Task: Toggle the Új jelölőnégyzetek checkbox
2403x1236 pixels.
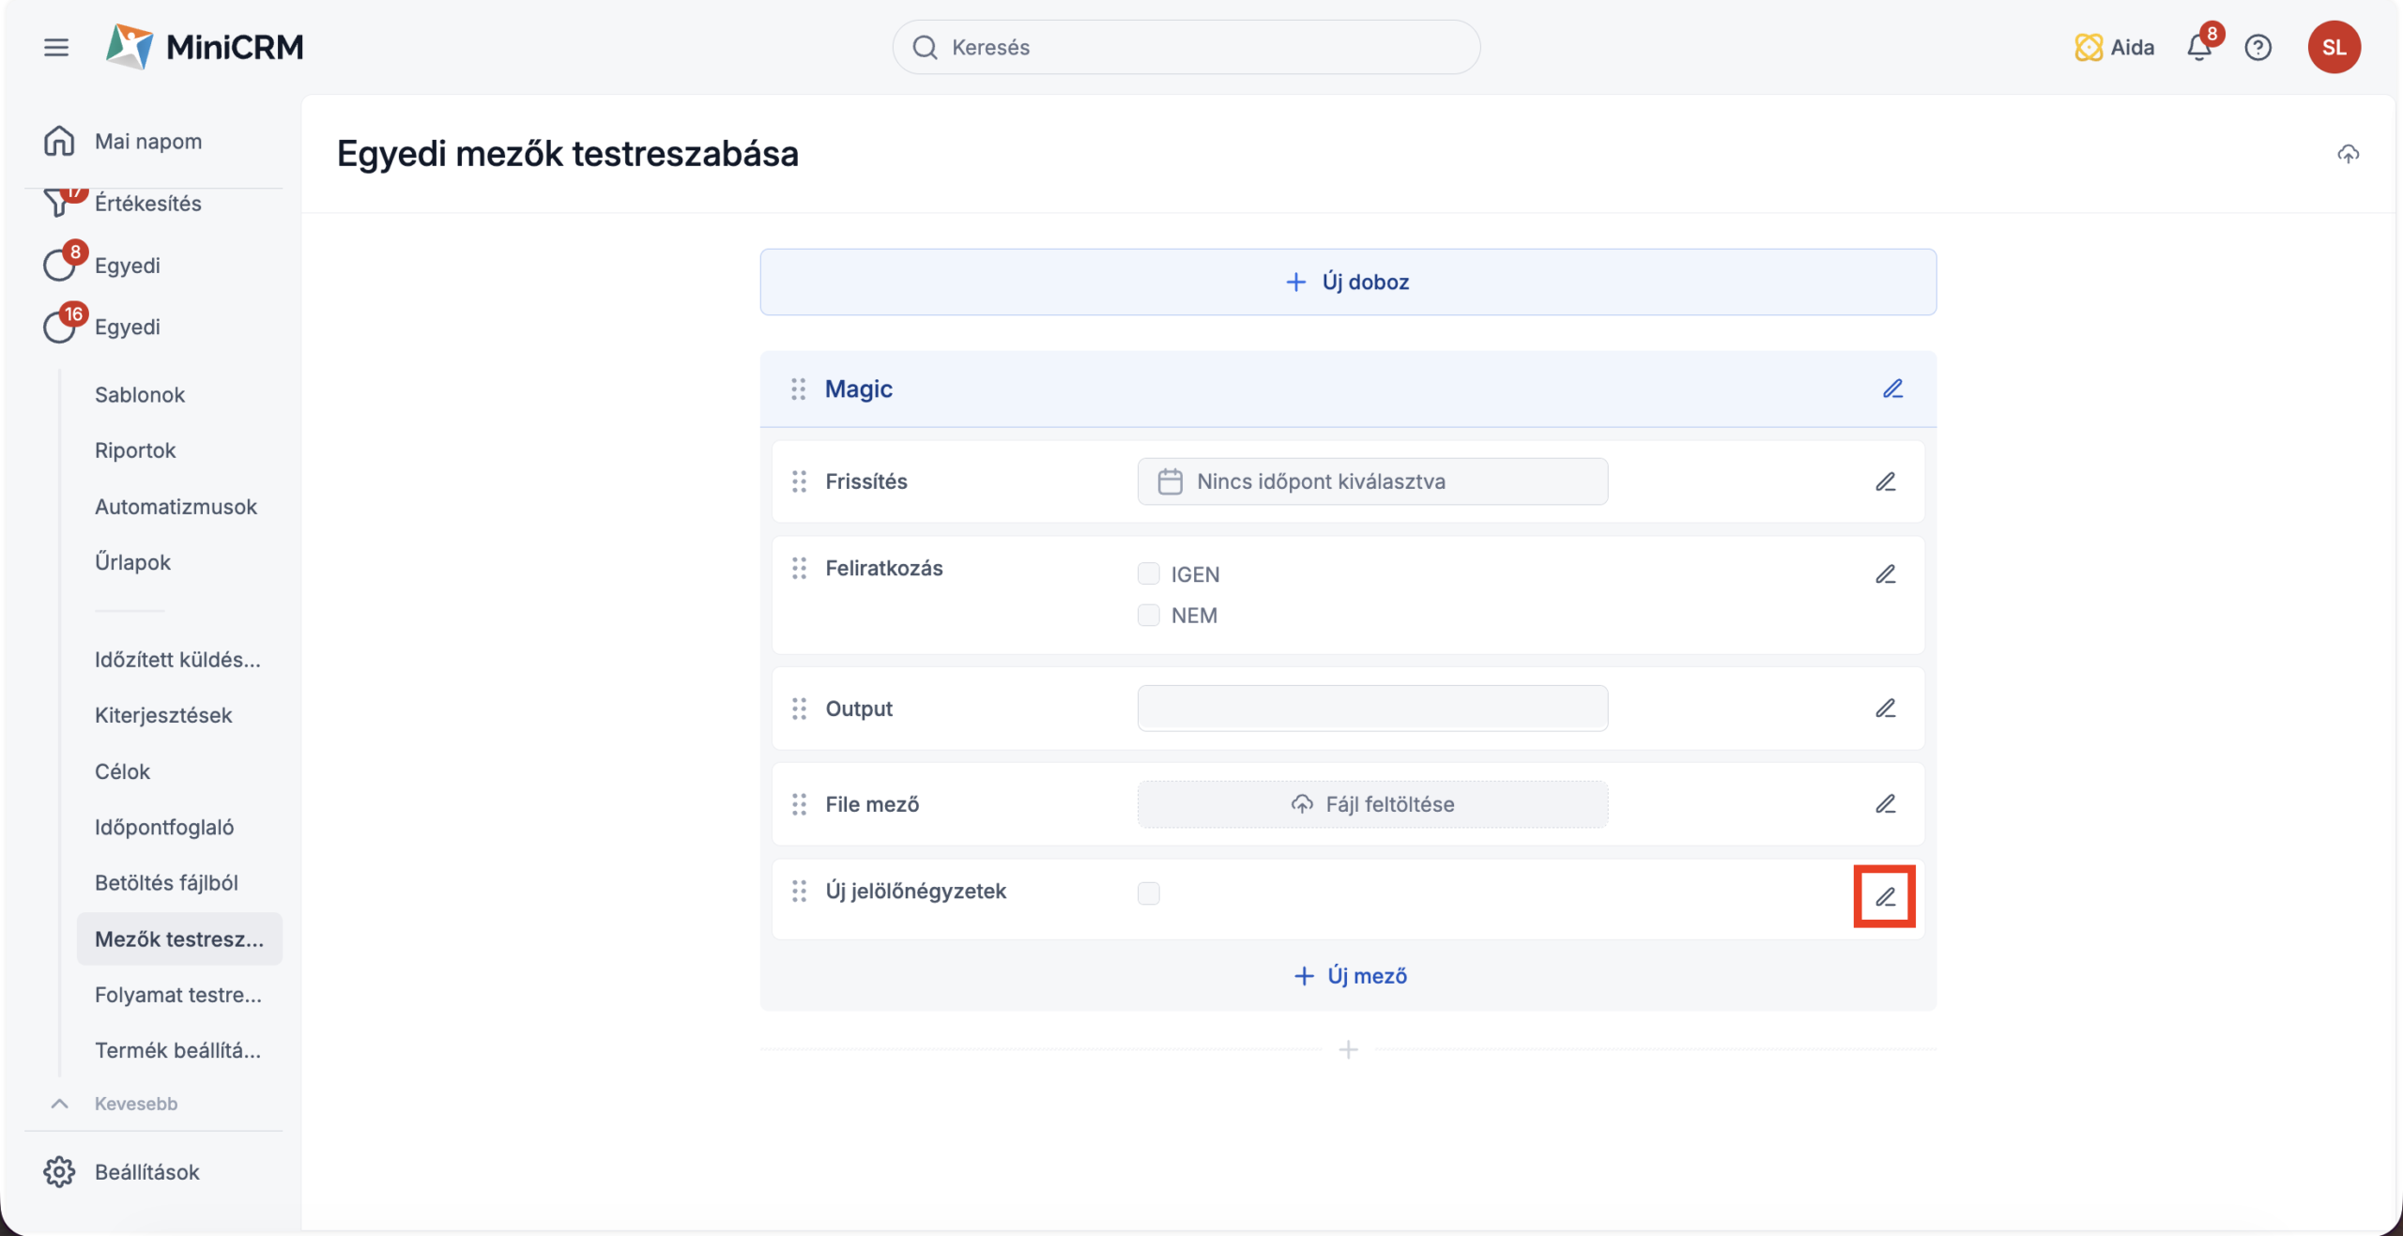Action: coord(1148,893)
